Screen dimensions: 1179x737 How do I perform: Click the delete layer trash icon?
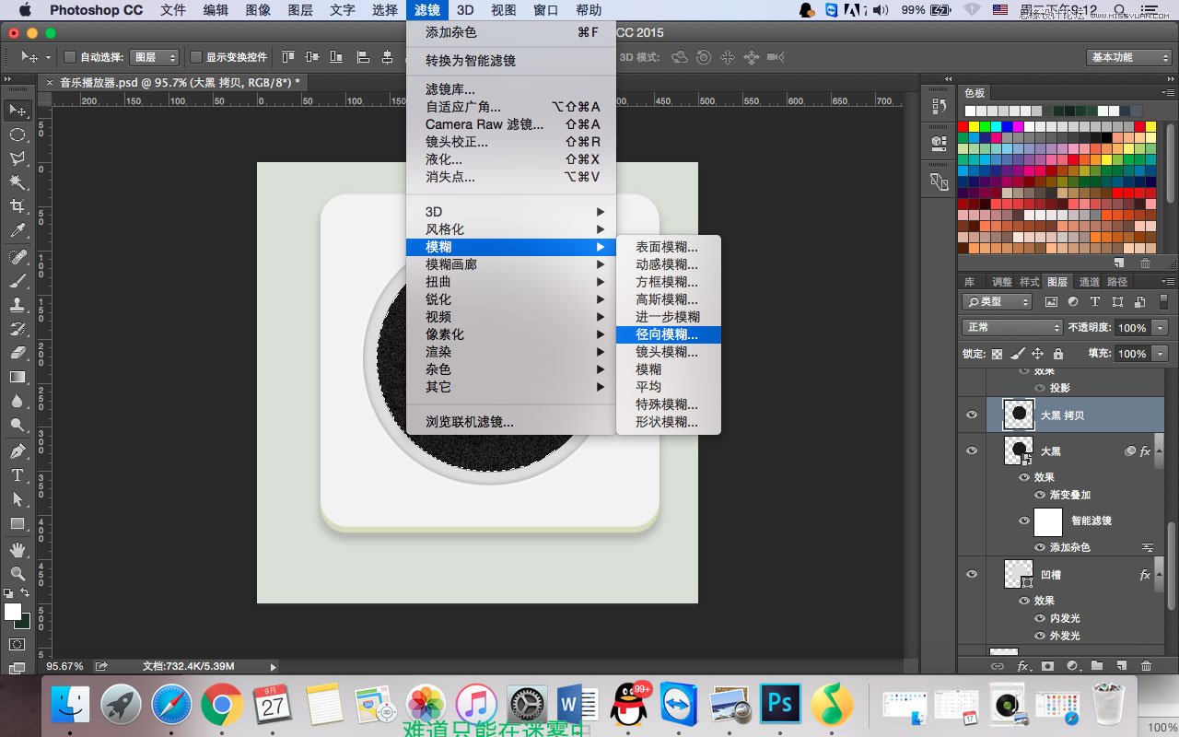point(1146,665)
